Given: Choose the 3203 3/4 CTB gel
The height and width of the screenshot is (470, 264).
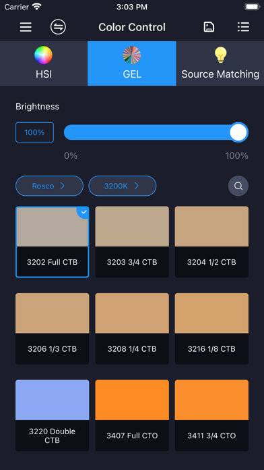Looking at the screenshot, I should coord(132,242).
